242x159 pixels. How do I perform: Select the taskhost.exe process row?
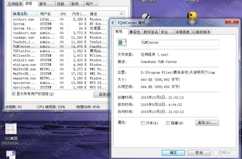60,33
